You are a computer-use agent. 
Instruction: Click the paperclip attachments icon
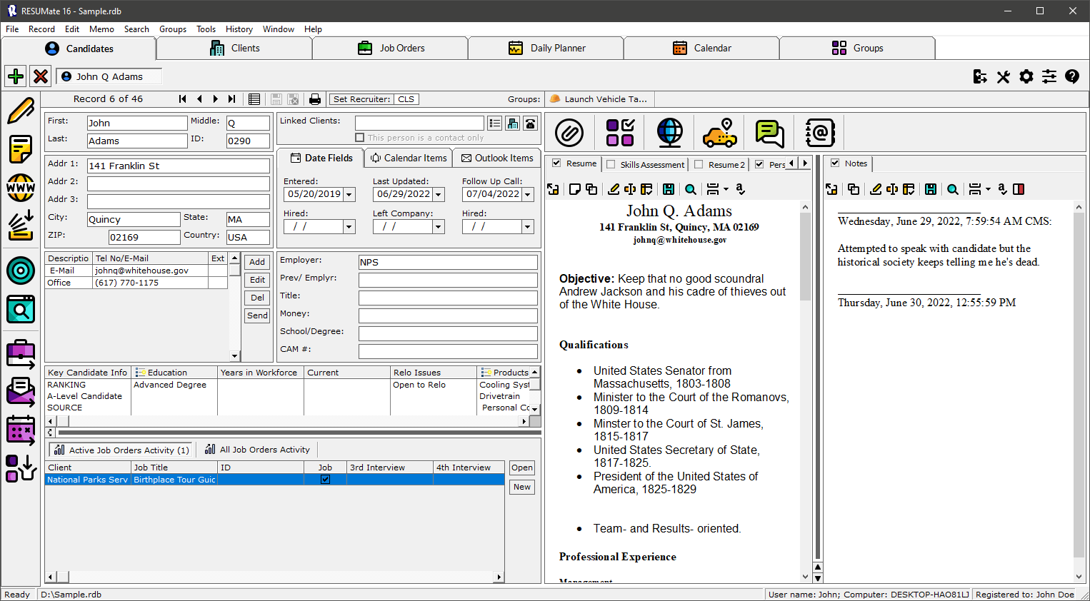pos(569,133)
